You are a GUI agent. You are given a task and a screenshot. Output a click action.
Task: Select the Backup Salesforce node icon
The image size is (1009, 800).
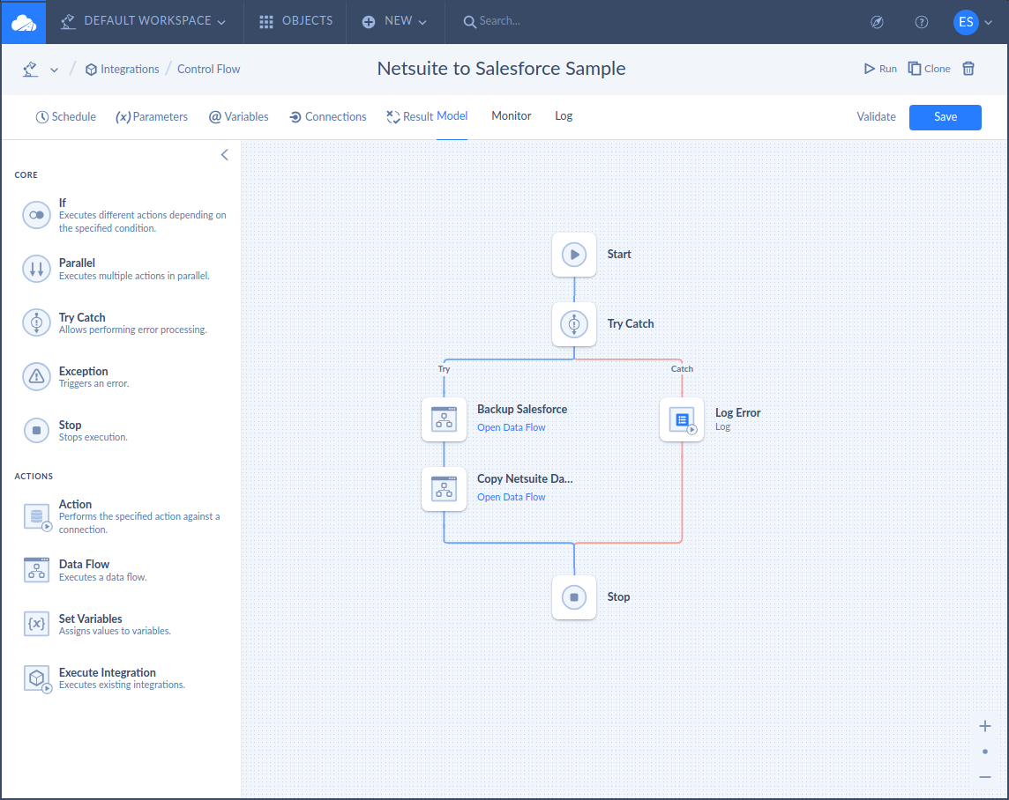point(444,419)
